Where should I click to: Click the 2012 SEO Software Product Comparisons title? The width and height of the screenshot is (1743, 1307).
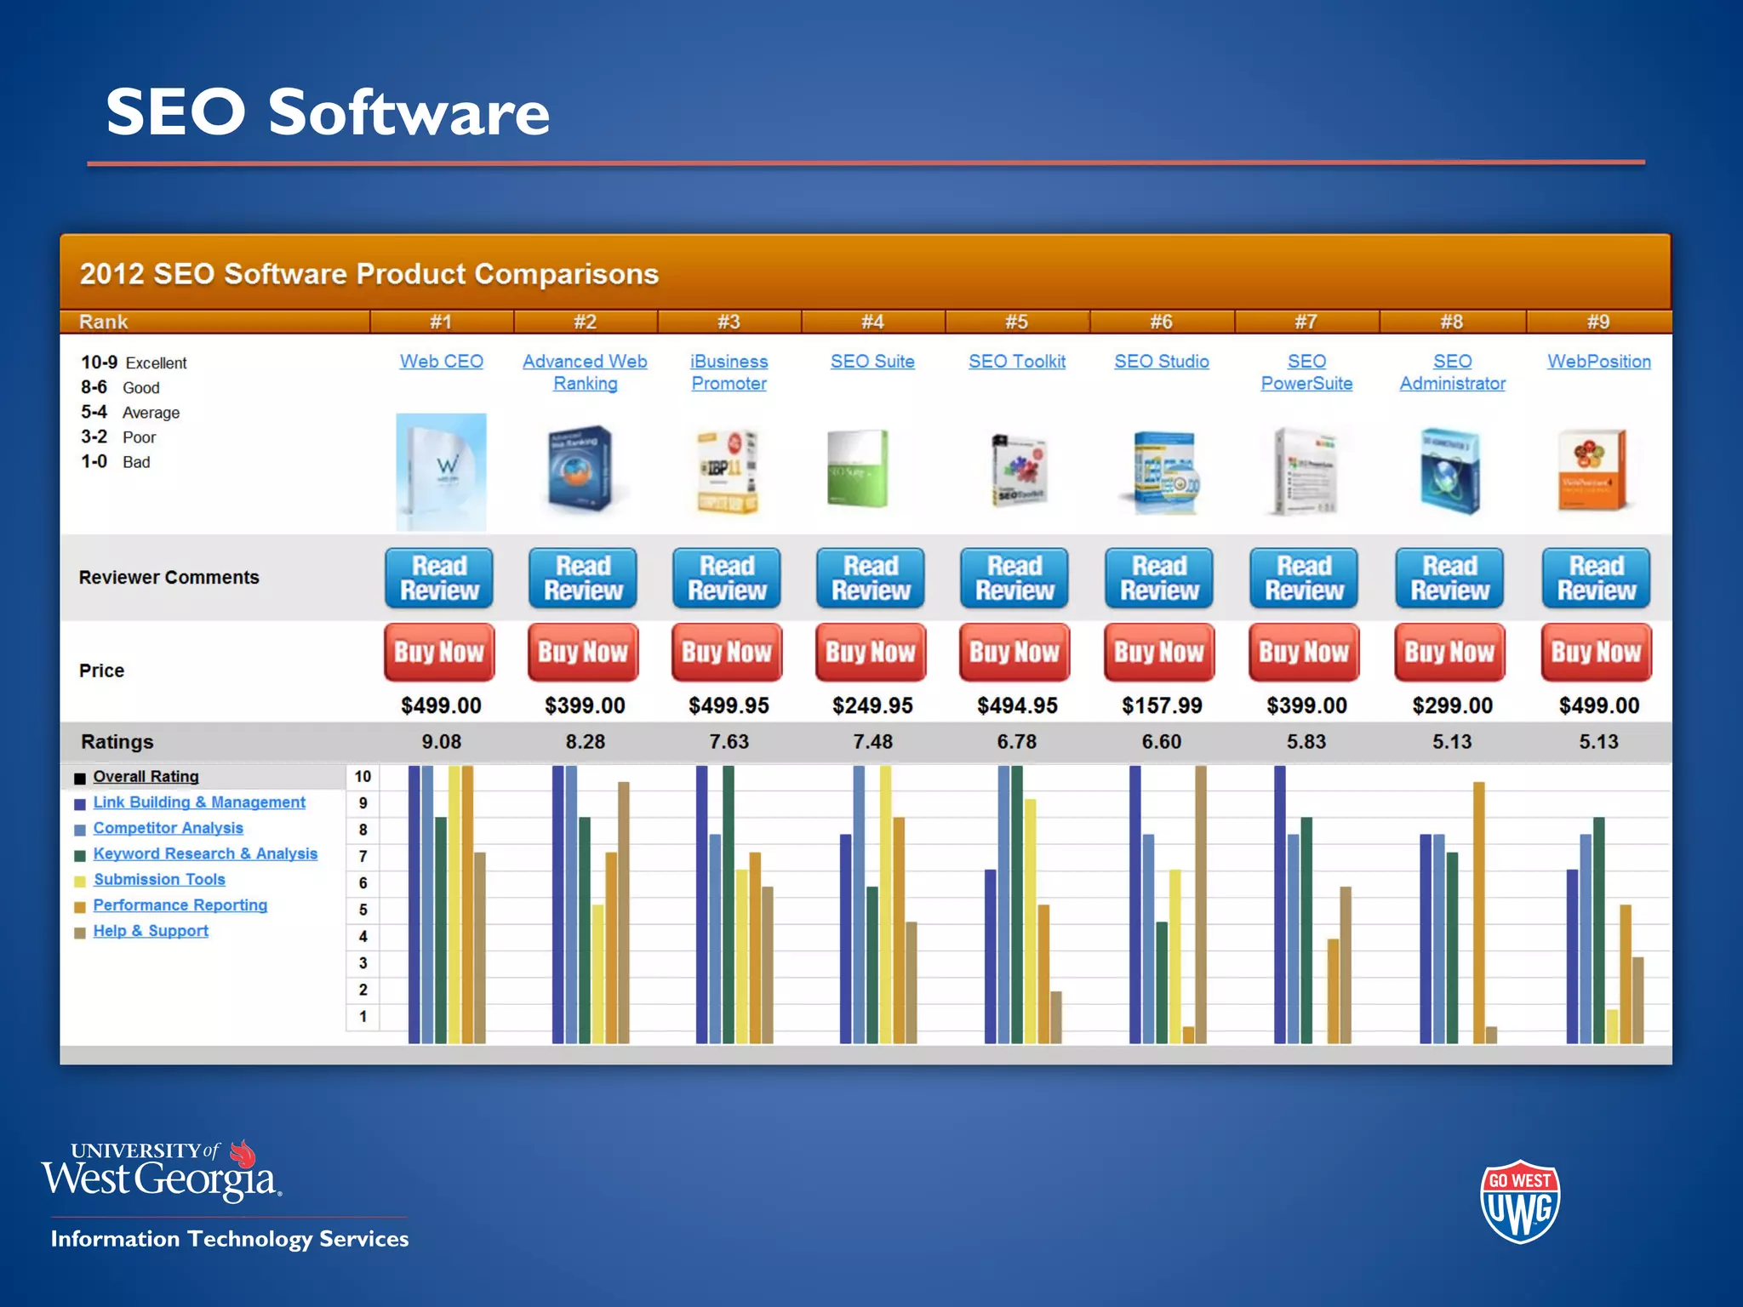[369, 274]
